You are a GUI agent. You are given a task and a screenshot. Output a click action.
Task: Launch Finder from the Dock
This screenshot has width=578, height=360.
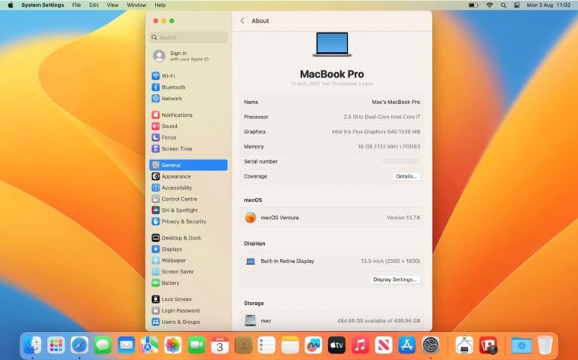[32, 346]
